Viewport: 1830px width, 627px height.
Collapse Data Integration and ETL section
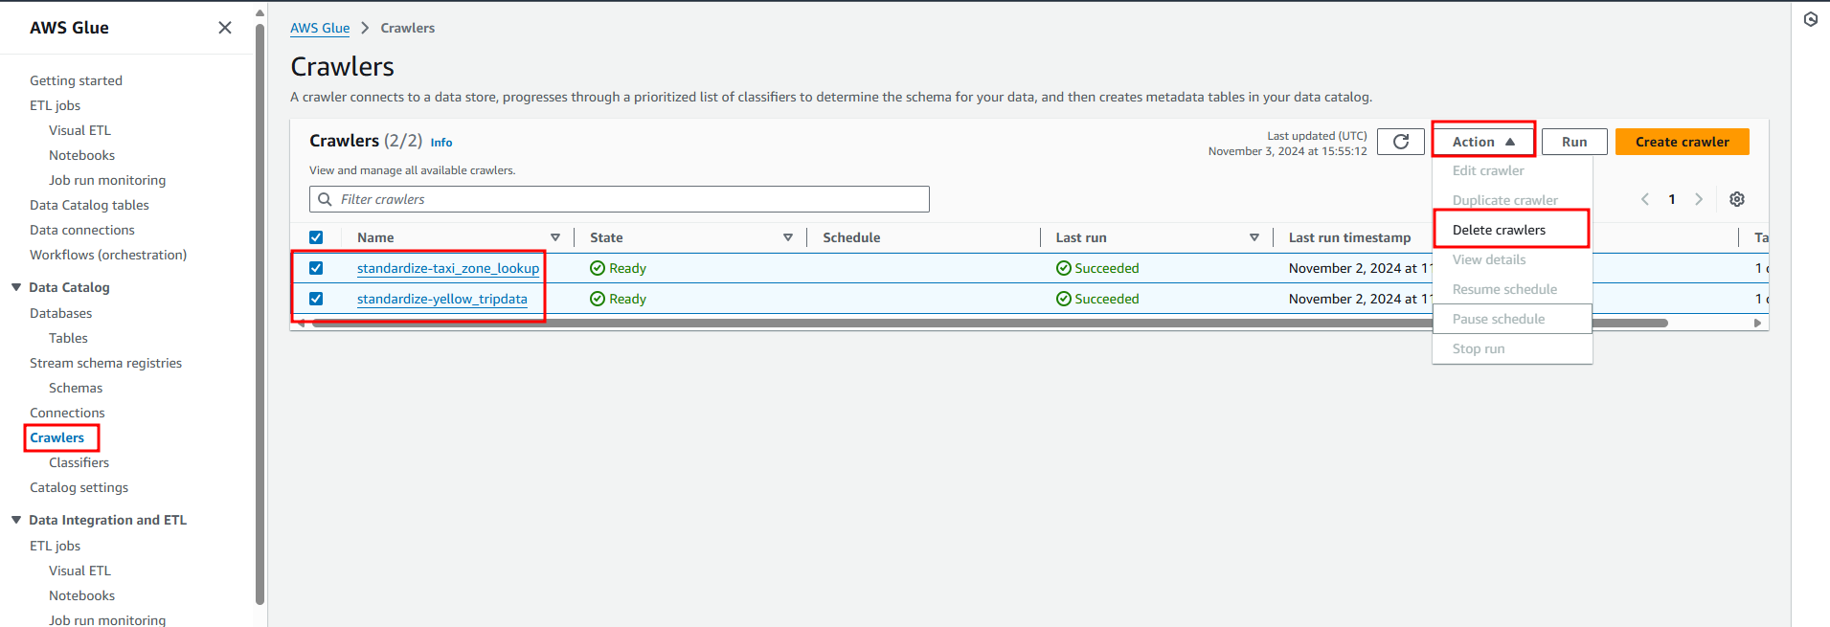coord(16,520)
